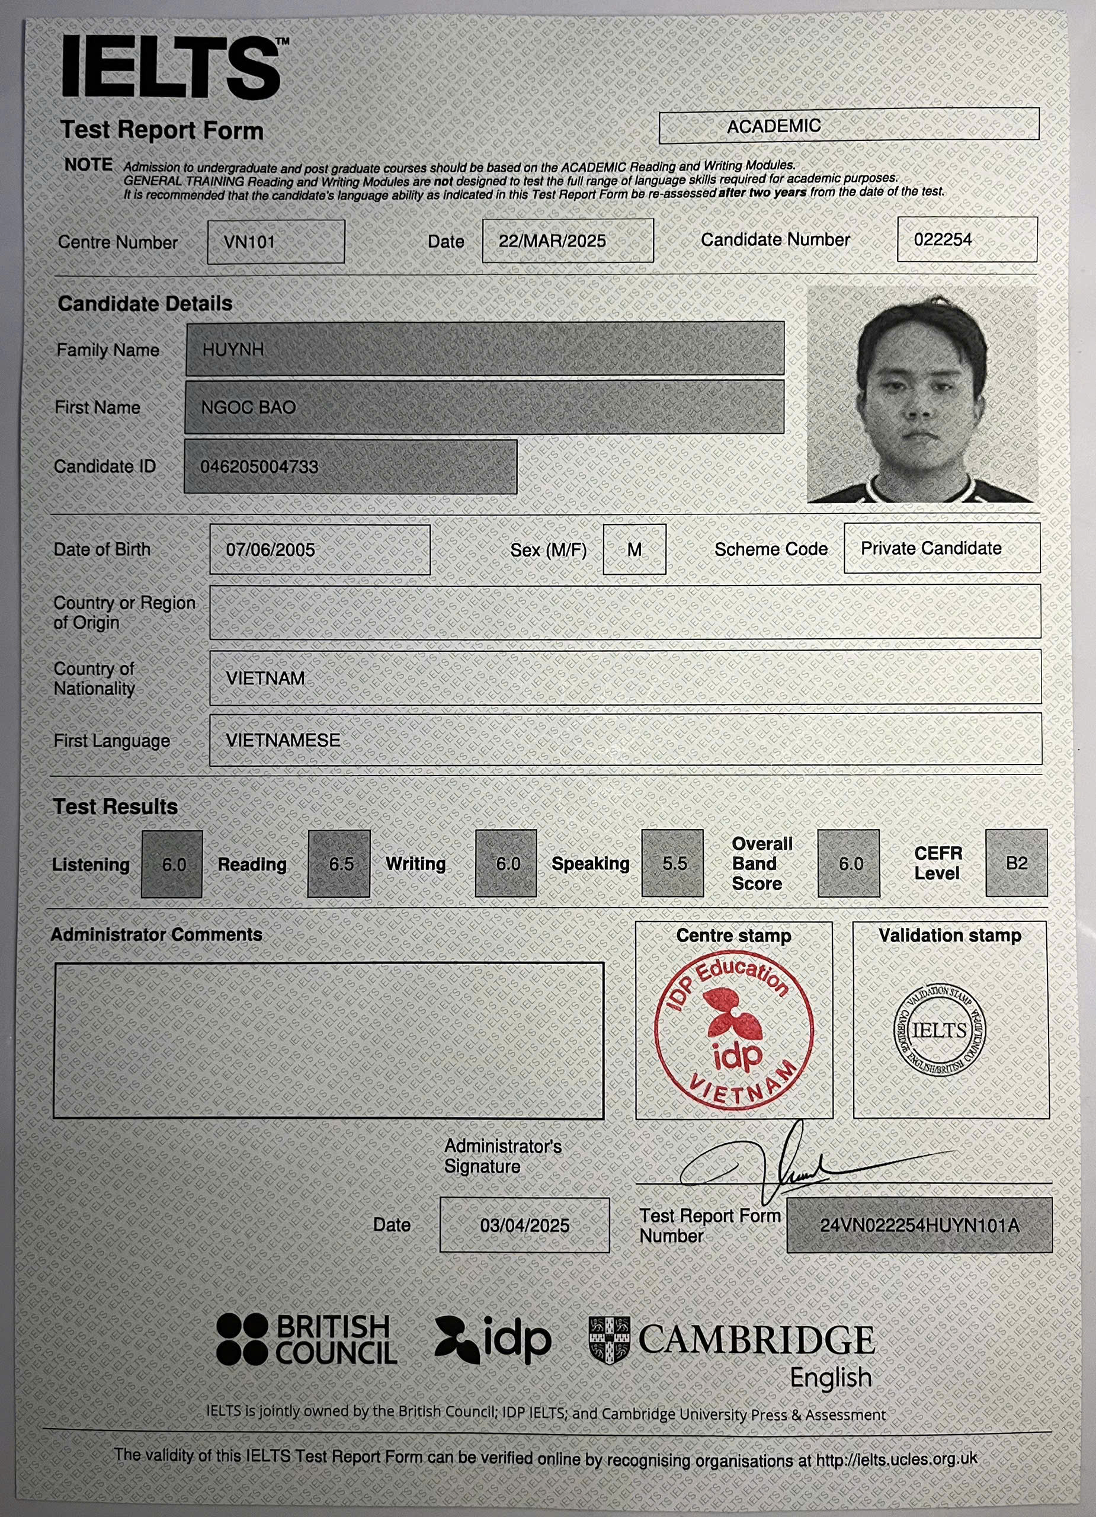The height and width of the screenshot is (1517, 1096).
Task: Click the Date of Birth field
Action: (320, 550)
